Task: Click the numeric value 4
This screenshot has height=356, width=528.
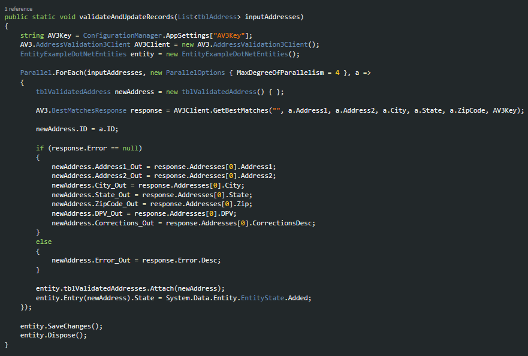Action: (337, 73)
